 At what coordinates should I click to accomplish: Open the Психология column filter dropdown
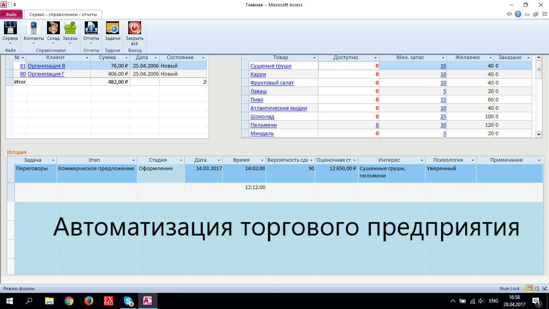coord(473,160)
